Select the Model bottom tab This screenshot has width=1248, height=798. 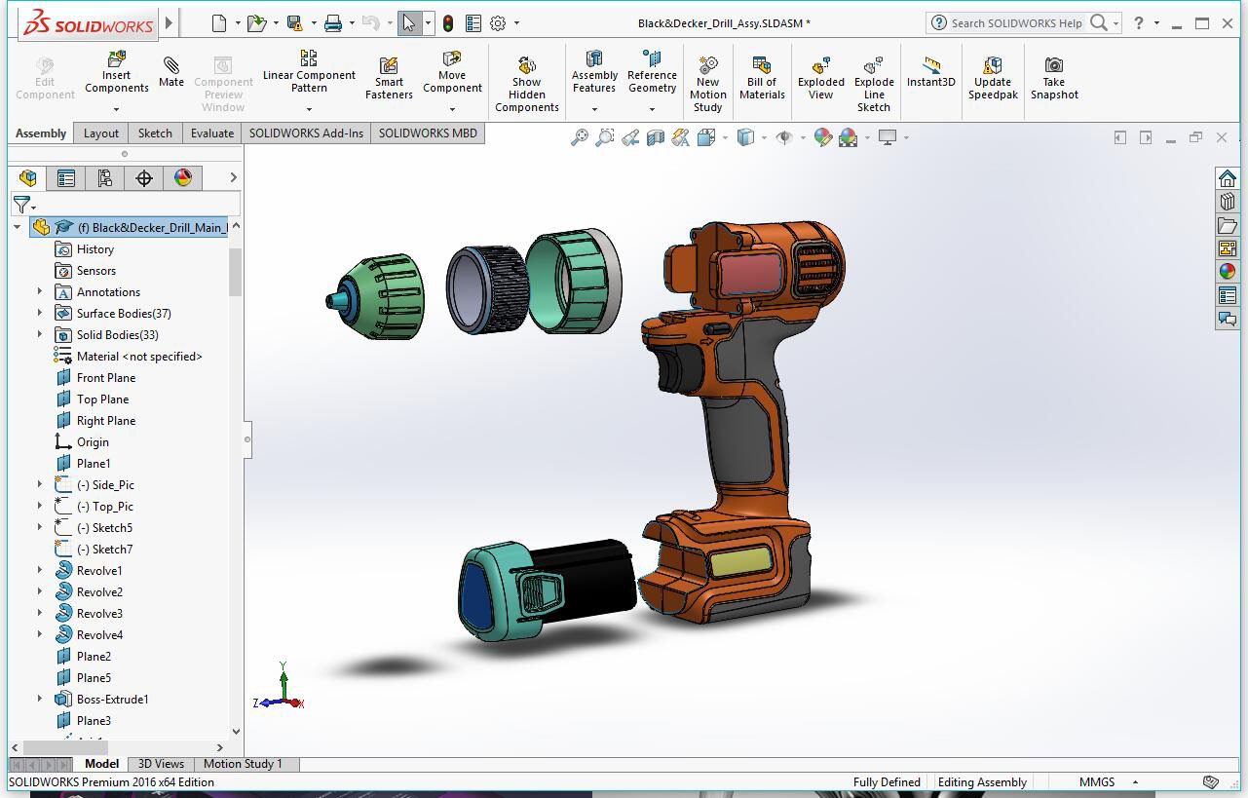[x=101, y=764]
